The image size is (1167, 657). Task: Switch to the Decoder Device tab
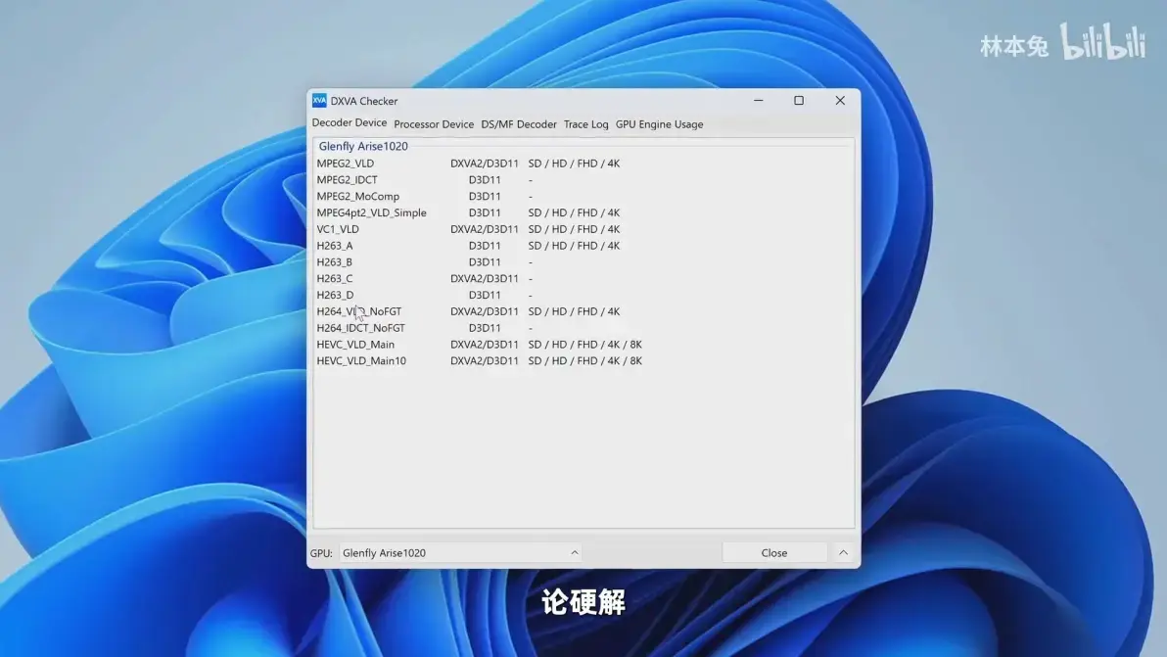[350, 122]
